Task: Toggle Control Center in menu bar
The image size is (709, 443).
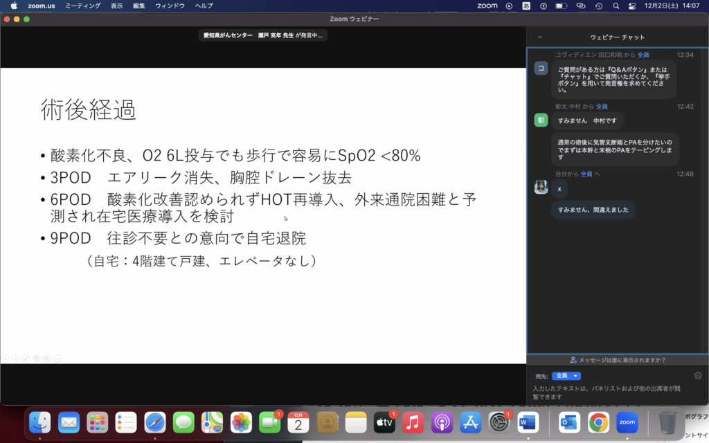Action: click(x=631, y=6)
